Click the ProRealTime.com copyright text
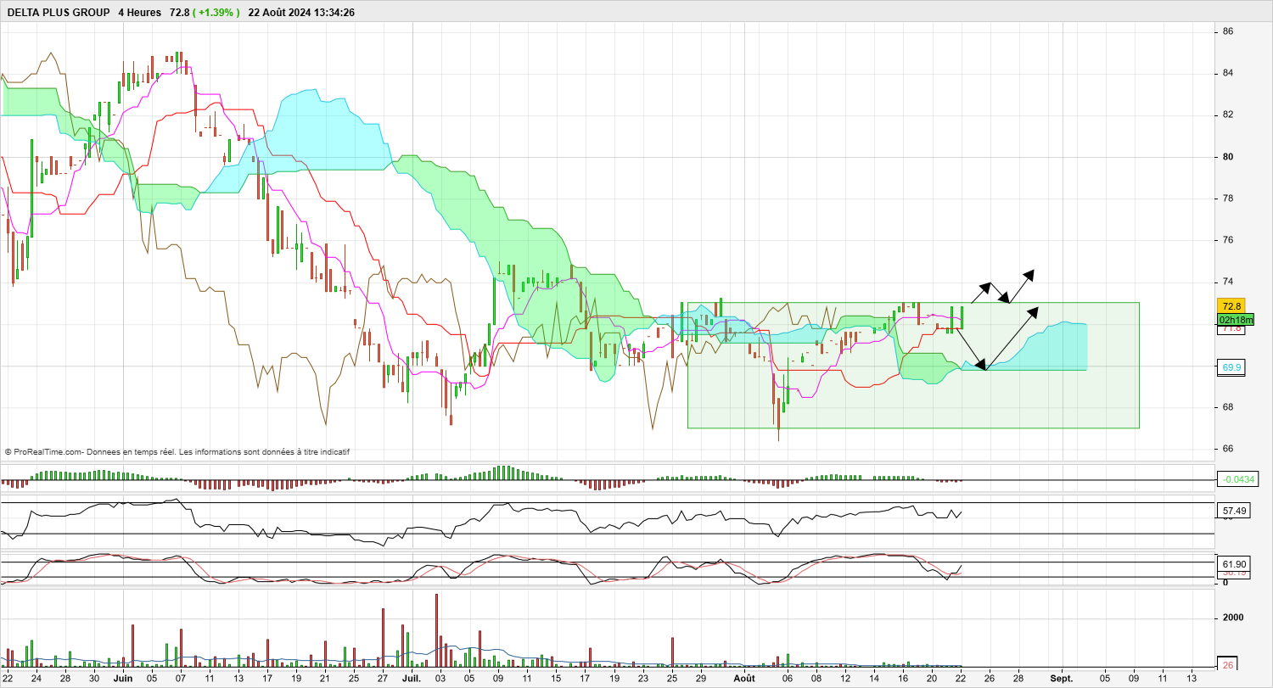 [177, 452]
